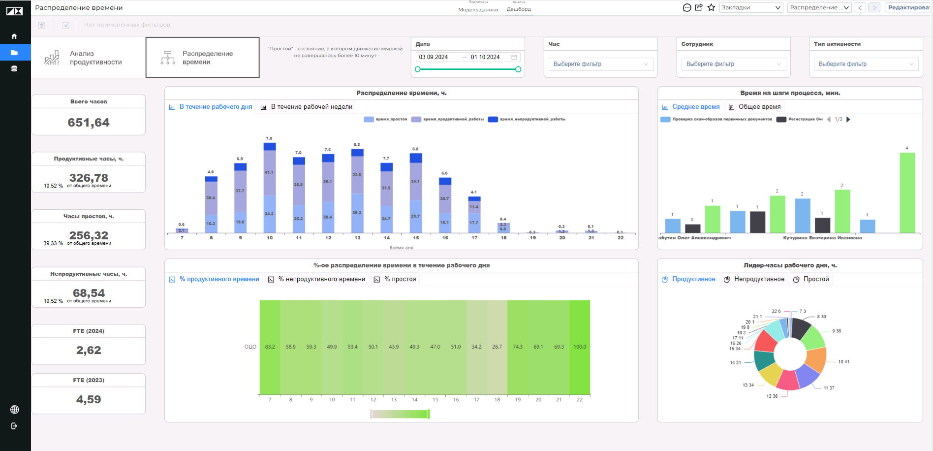Screen dimensions: 933x451
Task: Click the globe language icon
Action: (15, 410)
